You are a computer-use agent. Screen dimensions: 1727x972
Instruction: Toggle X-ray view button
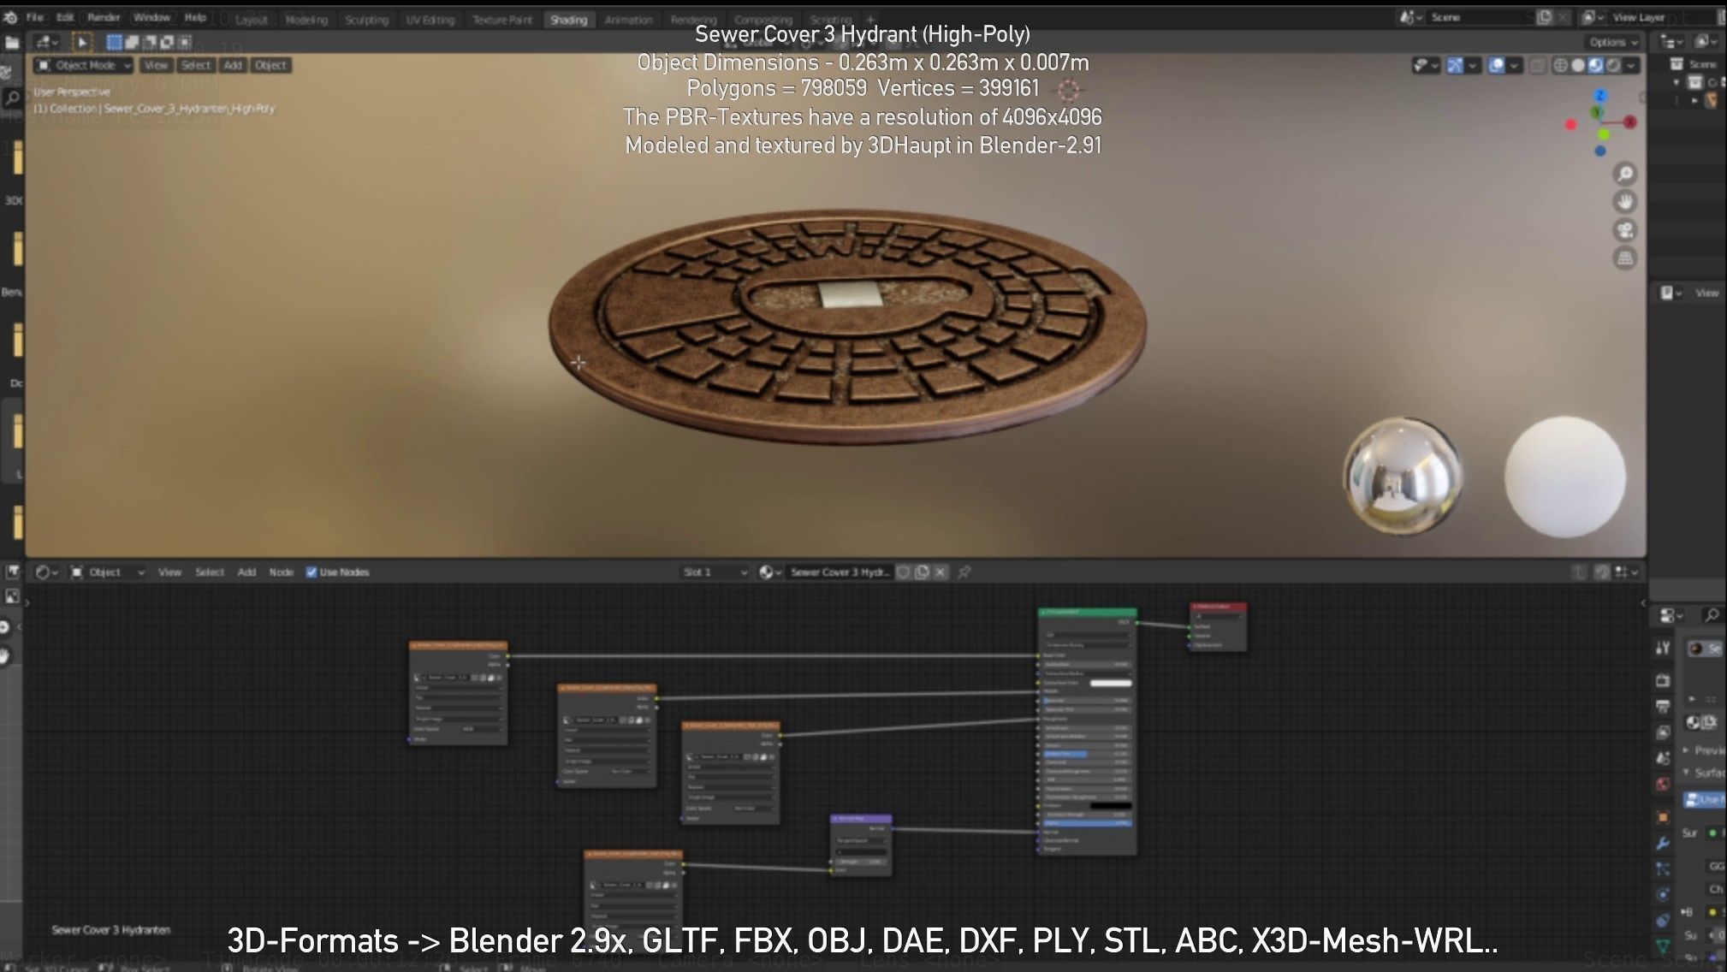1538,65
